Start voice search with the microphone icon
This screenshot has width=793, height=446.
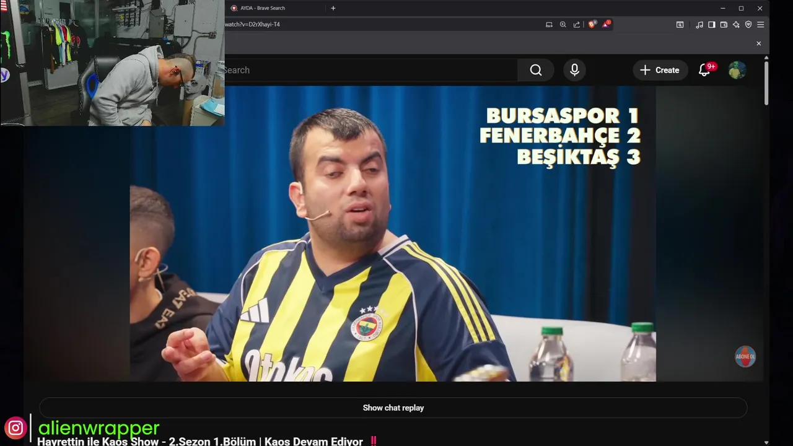click(574, 70)
